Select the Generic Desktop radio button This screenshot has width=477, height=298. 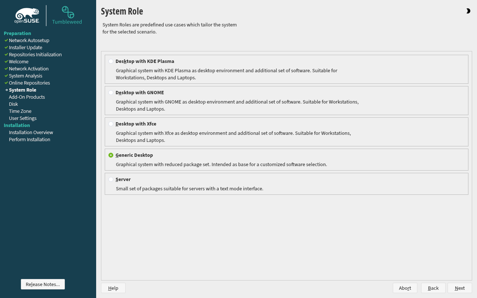click(111, 155)
